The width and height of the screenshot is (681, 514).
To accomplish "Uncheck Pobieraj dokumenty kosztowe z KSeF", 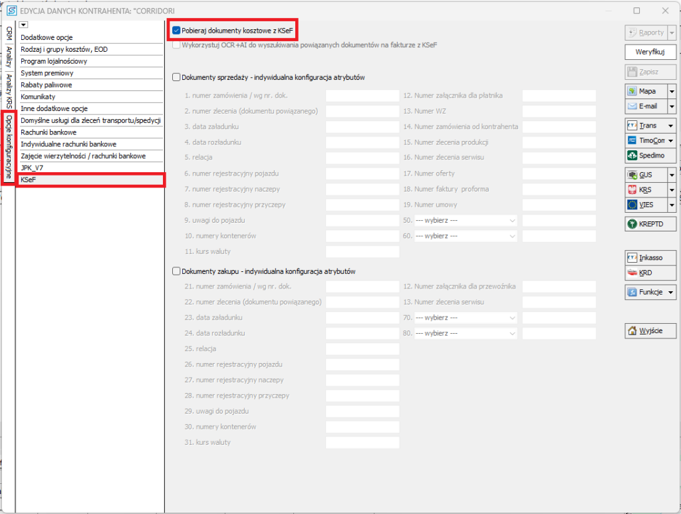I will click(x=176, y=31).
